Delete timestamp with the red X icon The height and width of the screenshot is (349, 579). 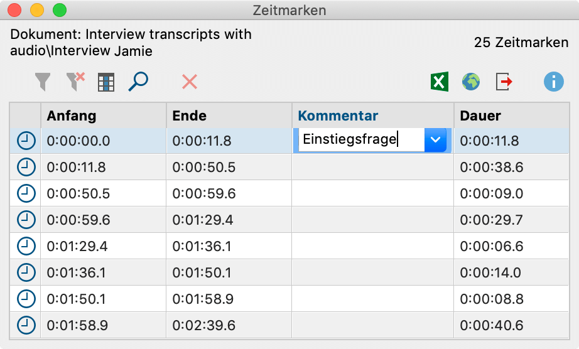(190, 82)
